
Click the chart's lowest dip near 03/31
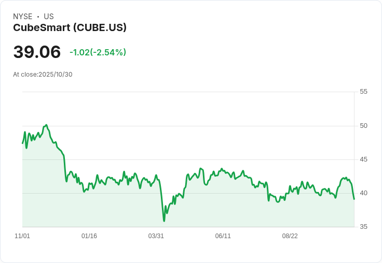pos(164,221)
